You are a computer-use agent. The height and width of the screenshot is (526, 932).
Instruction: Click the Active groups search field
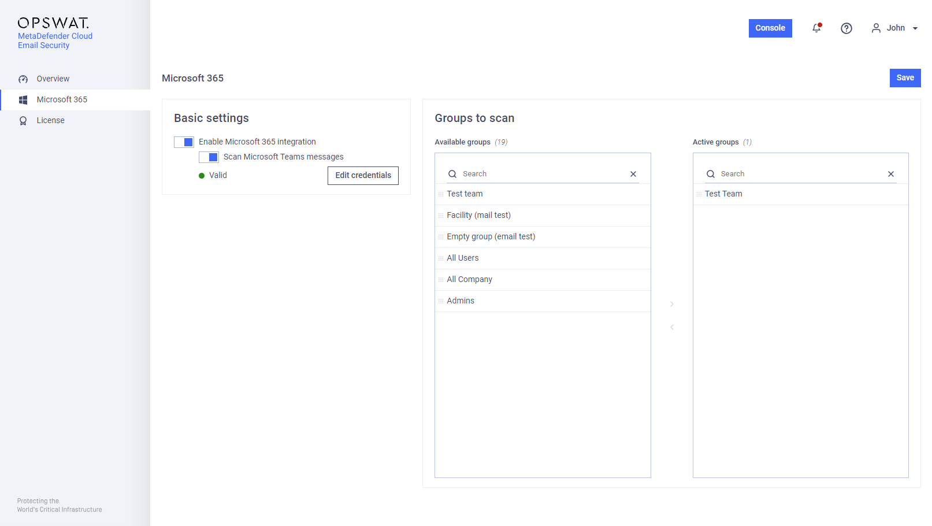(801, 174)
